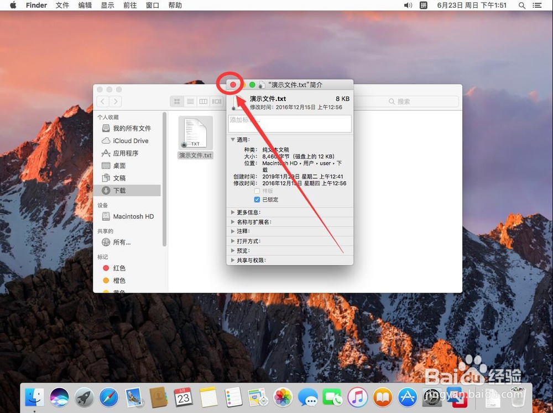Open Mail from the Dock
Viewport: 553px width, 413px height.
pos(134,397)
